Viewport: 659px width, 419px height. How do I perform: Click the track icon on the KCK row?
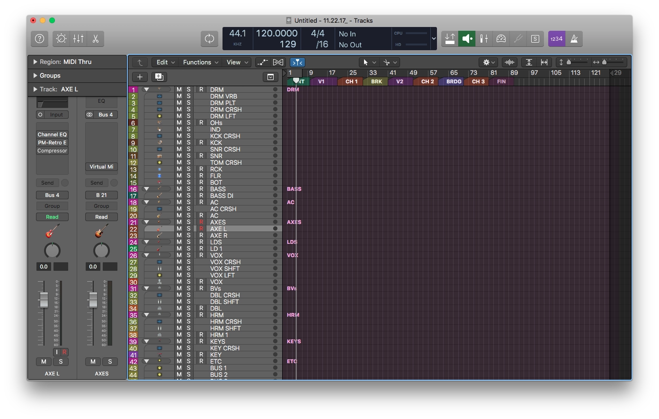click(x=160, y=143)
